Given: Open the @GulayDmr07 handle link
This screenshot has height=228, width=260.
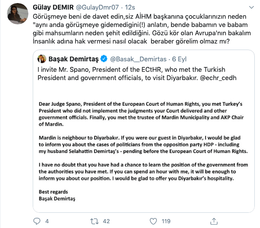Looking at the screenshot, I should pyautogui.click(x=97, y=7).
